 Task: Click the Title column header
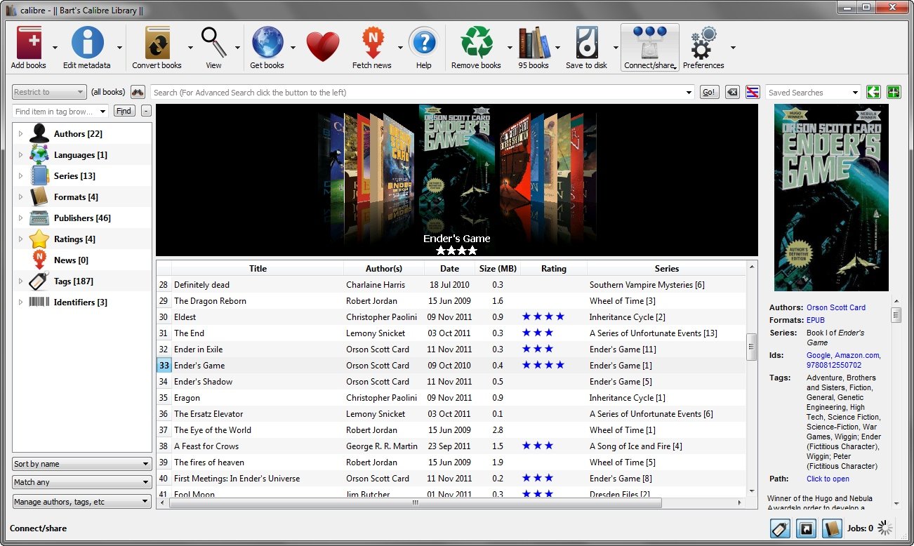[258, 268]
